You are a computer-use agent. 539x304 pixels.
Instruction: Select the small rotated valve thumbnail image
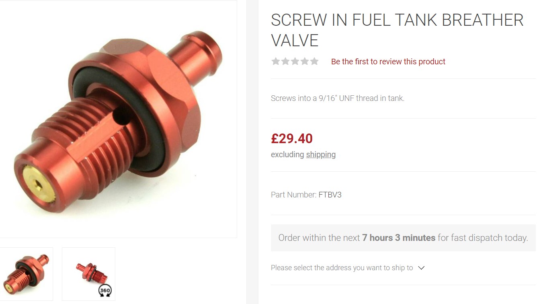pyautogui.click(x=88, y=274)
